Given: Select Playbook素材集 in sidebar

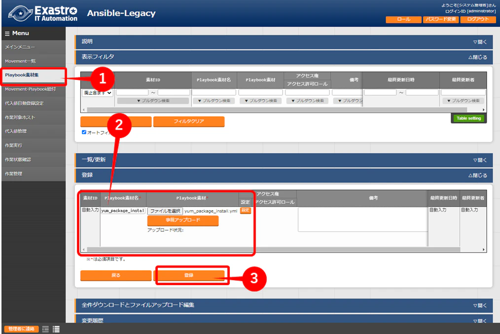Looking at the screenshot, I should coord(34,75).
